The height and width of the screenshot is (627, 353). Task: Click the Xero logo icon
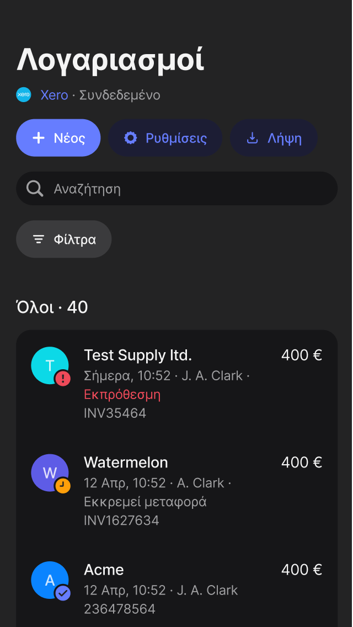24,95
